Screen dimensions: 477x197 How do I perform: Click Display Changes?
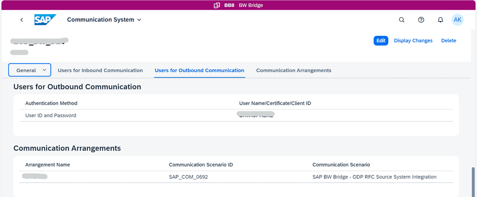tap(413, 41)
